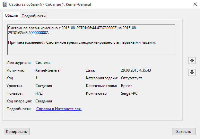
Task: Click the Ключевые слова value Время
Action: [126, 86]
